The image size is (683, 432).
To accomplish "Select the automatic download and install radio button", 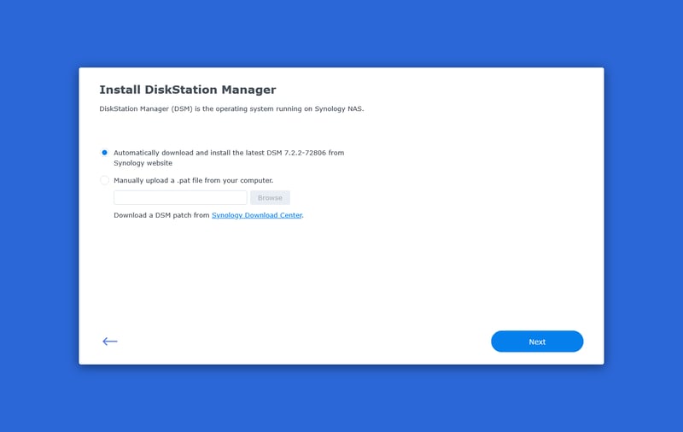I will (x=105, y=153).
